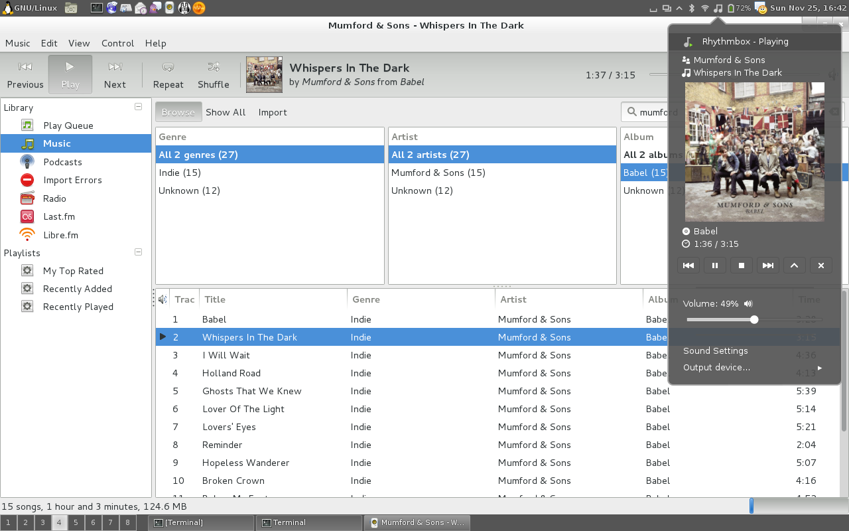
Task: Select Unknown (12) in Genre list
Action: click(270, 190)
